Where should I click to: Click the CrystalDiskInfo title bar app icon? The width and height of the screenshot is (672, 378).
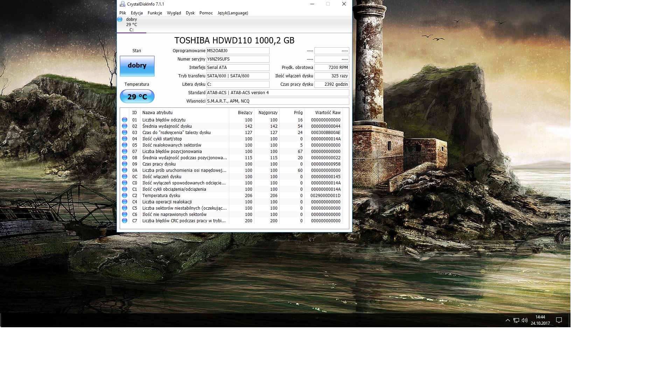122,4
